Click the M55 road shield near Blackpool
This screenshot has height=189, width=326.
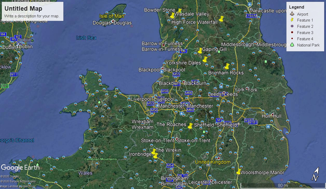[176, 75]
